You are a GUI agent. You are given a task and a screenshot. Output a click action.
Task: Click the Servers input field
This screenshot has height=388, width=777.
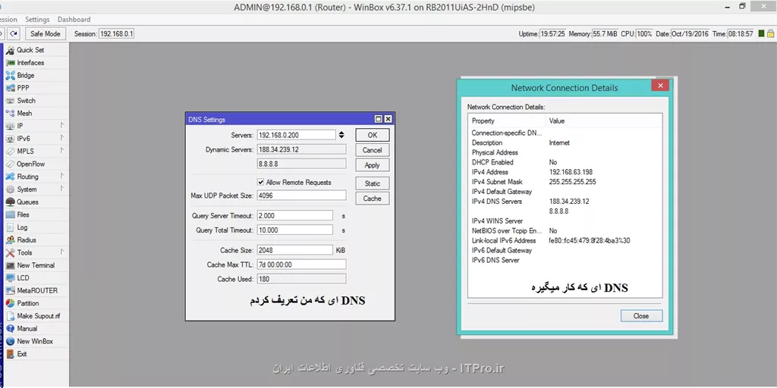coord(297,135)
